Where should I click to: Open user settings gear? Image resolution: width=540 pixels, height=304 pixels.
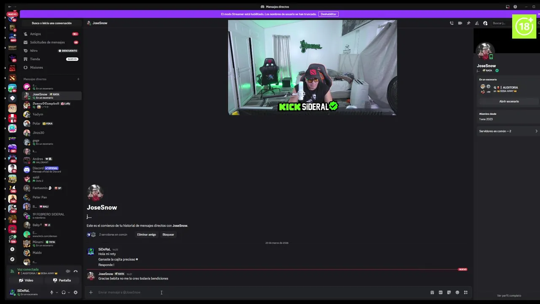tap(76, 292)
